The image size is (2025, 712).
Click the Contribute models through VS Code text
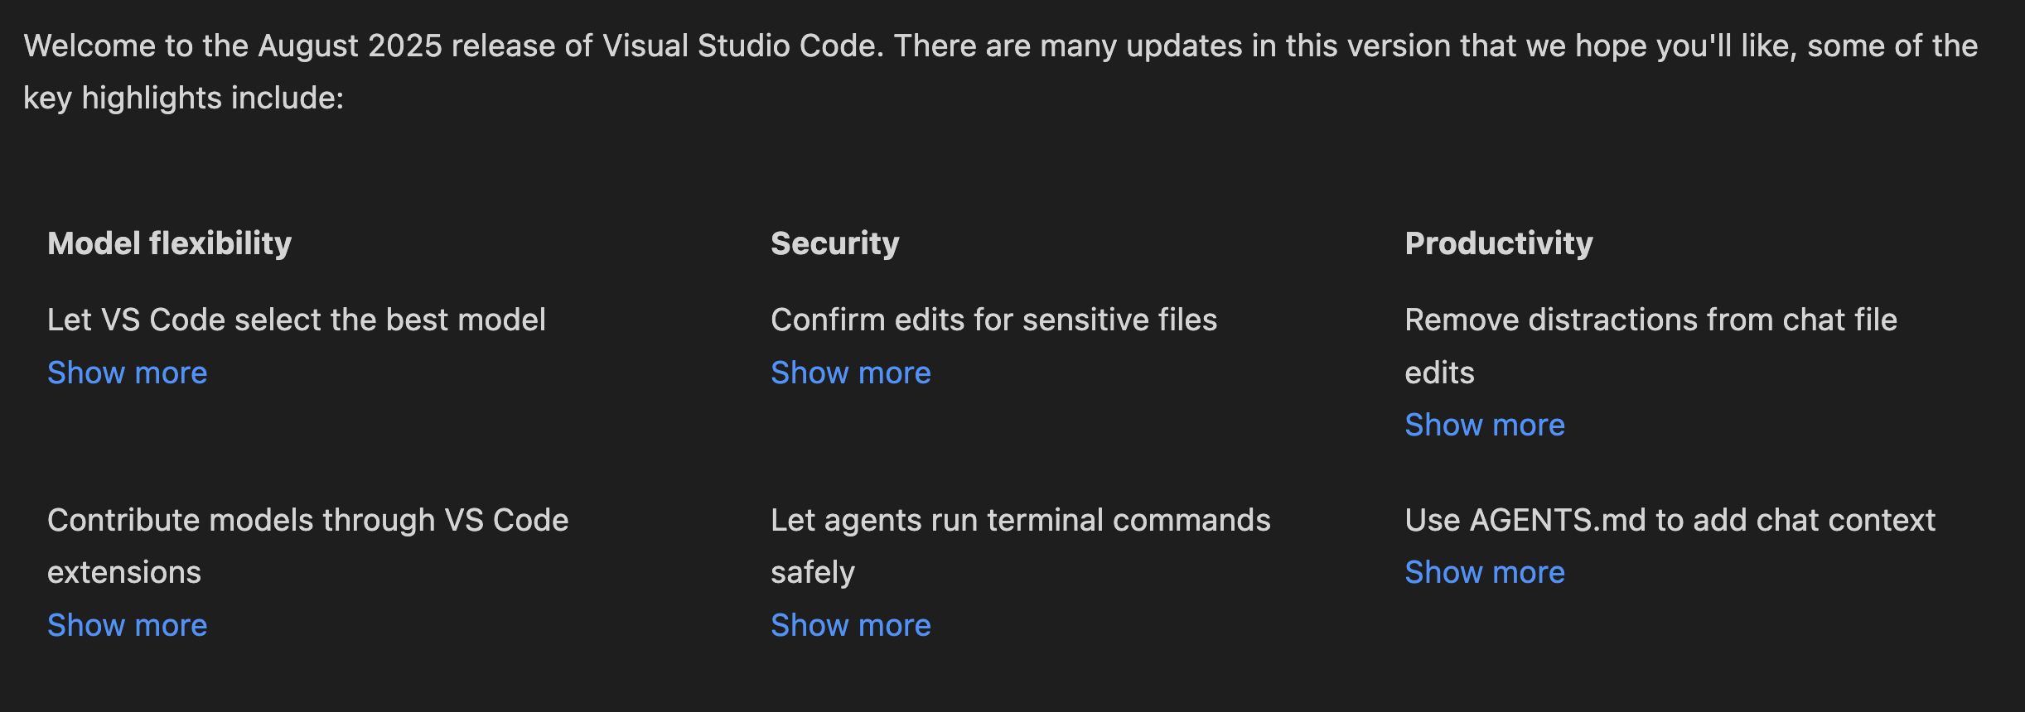pos(307,520)
